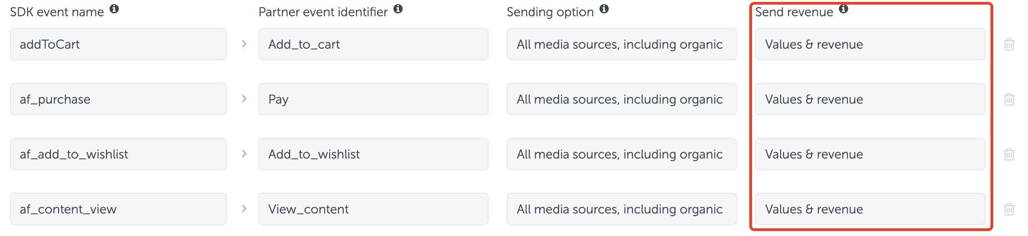The height and width of the screenshot is (236, 1028).
Task: Open the addToCart SDK event name dropdown
Action: (x=118, y=44)
